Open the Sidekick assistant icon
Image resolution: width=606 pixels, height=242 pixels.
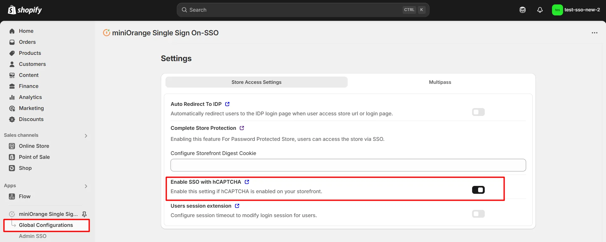pyautogui.click(x=523, y=10)
